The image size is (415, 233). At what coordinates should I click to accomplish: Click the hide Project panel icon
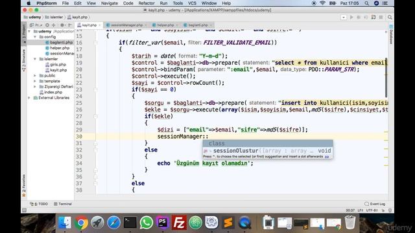point(70,25)
